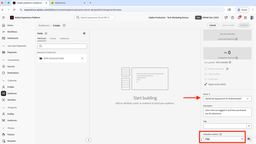Click the Estimated Profiles info icon
The height and width of the screenshot is (144, 256).
(237, 58)
